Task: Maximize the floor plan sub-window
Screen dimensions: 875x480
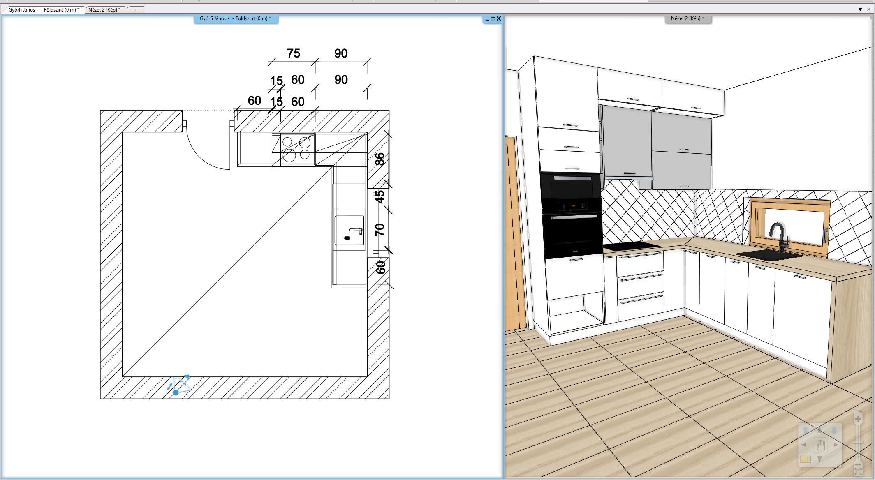Action: click(x=493, y=19)
